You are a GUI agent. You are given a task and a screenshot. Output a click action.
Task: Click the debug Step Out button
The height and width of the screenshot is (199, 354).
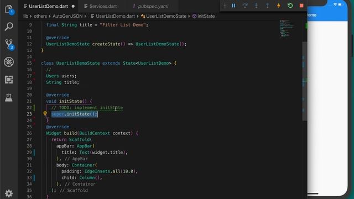[267, 6]
